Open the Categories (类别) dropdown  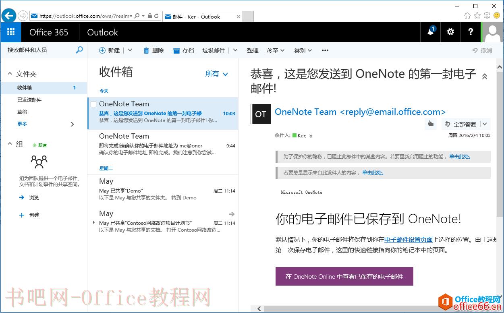[303, 50]
